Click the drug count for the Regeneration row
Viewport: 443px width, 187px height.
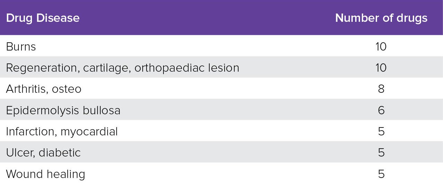[381, 68]
